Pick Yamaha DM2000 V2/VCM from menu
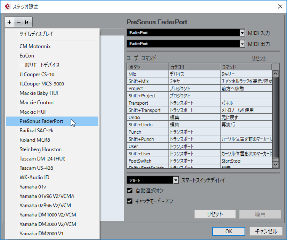Viewport: 287px width, 240px height. (x=52, y=224)
